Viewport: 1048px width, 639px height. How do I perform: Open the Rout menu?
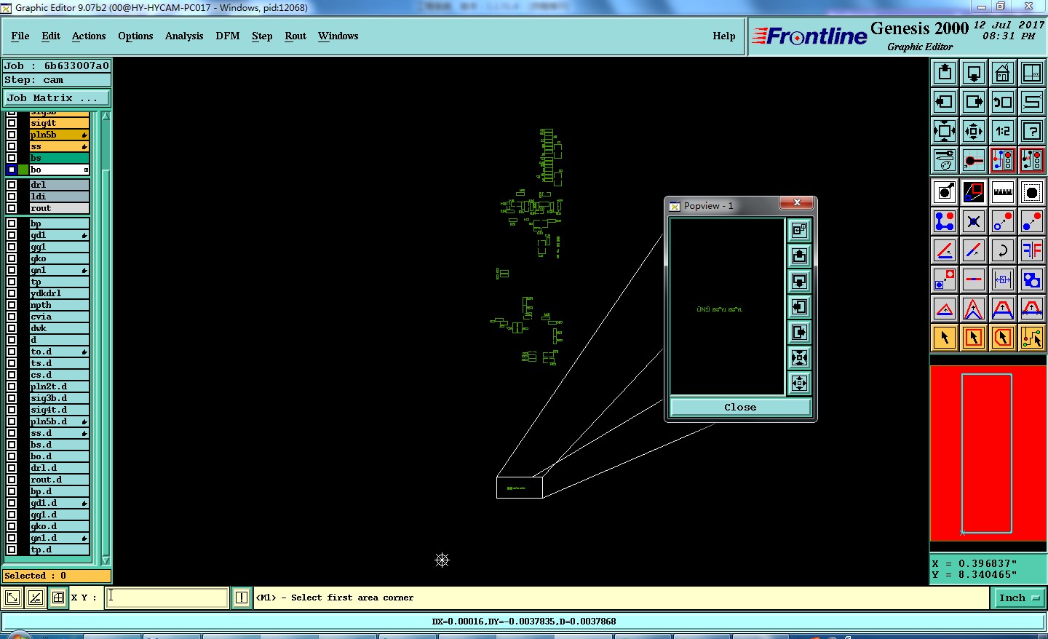coord(295,36)
